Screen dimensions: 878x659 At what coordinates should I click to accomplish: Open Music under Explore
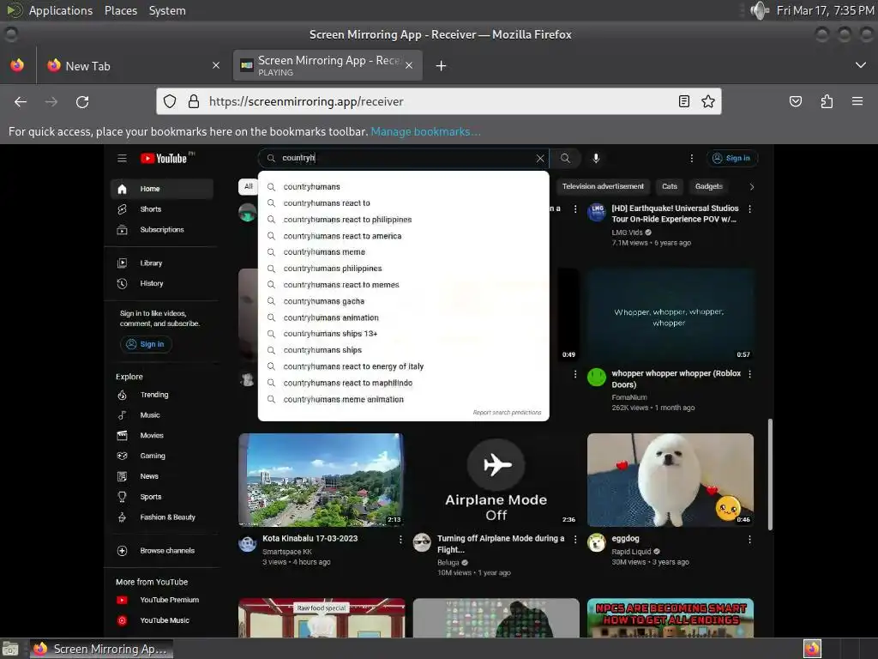(x=162, y=415)
